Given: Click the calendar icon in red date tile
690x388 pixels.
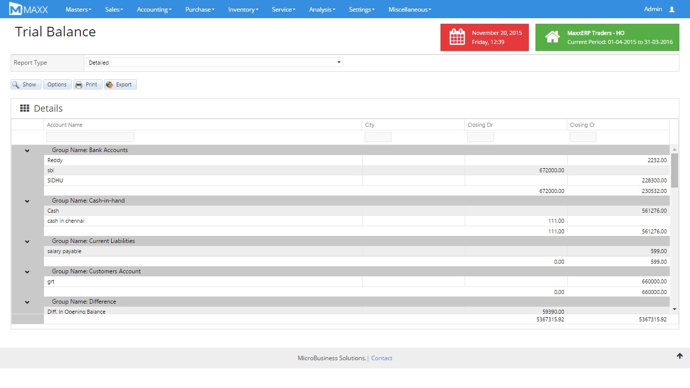Looking at the screenshot, I should tap(457, 37).
